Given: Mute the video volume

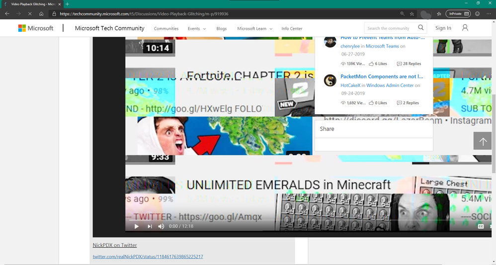Looking at the screenshot, I should (161, 226).
